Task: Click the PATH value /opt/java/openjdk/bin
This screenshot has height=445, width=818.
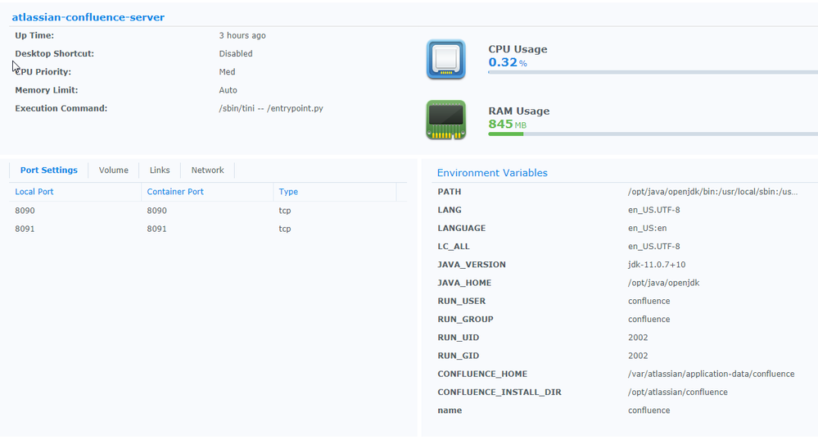Action: pyautogui.click(x=712, y=192)
